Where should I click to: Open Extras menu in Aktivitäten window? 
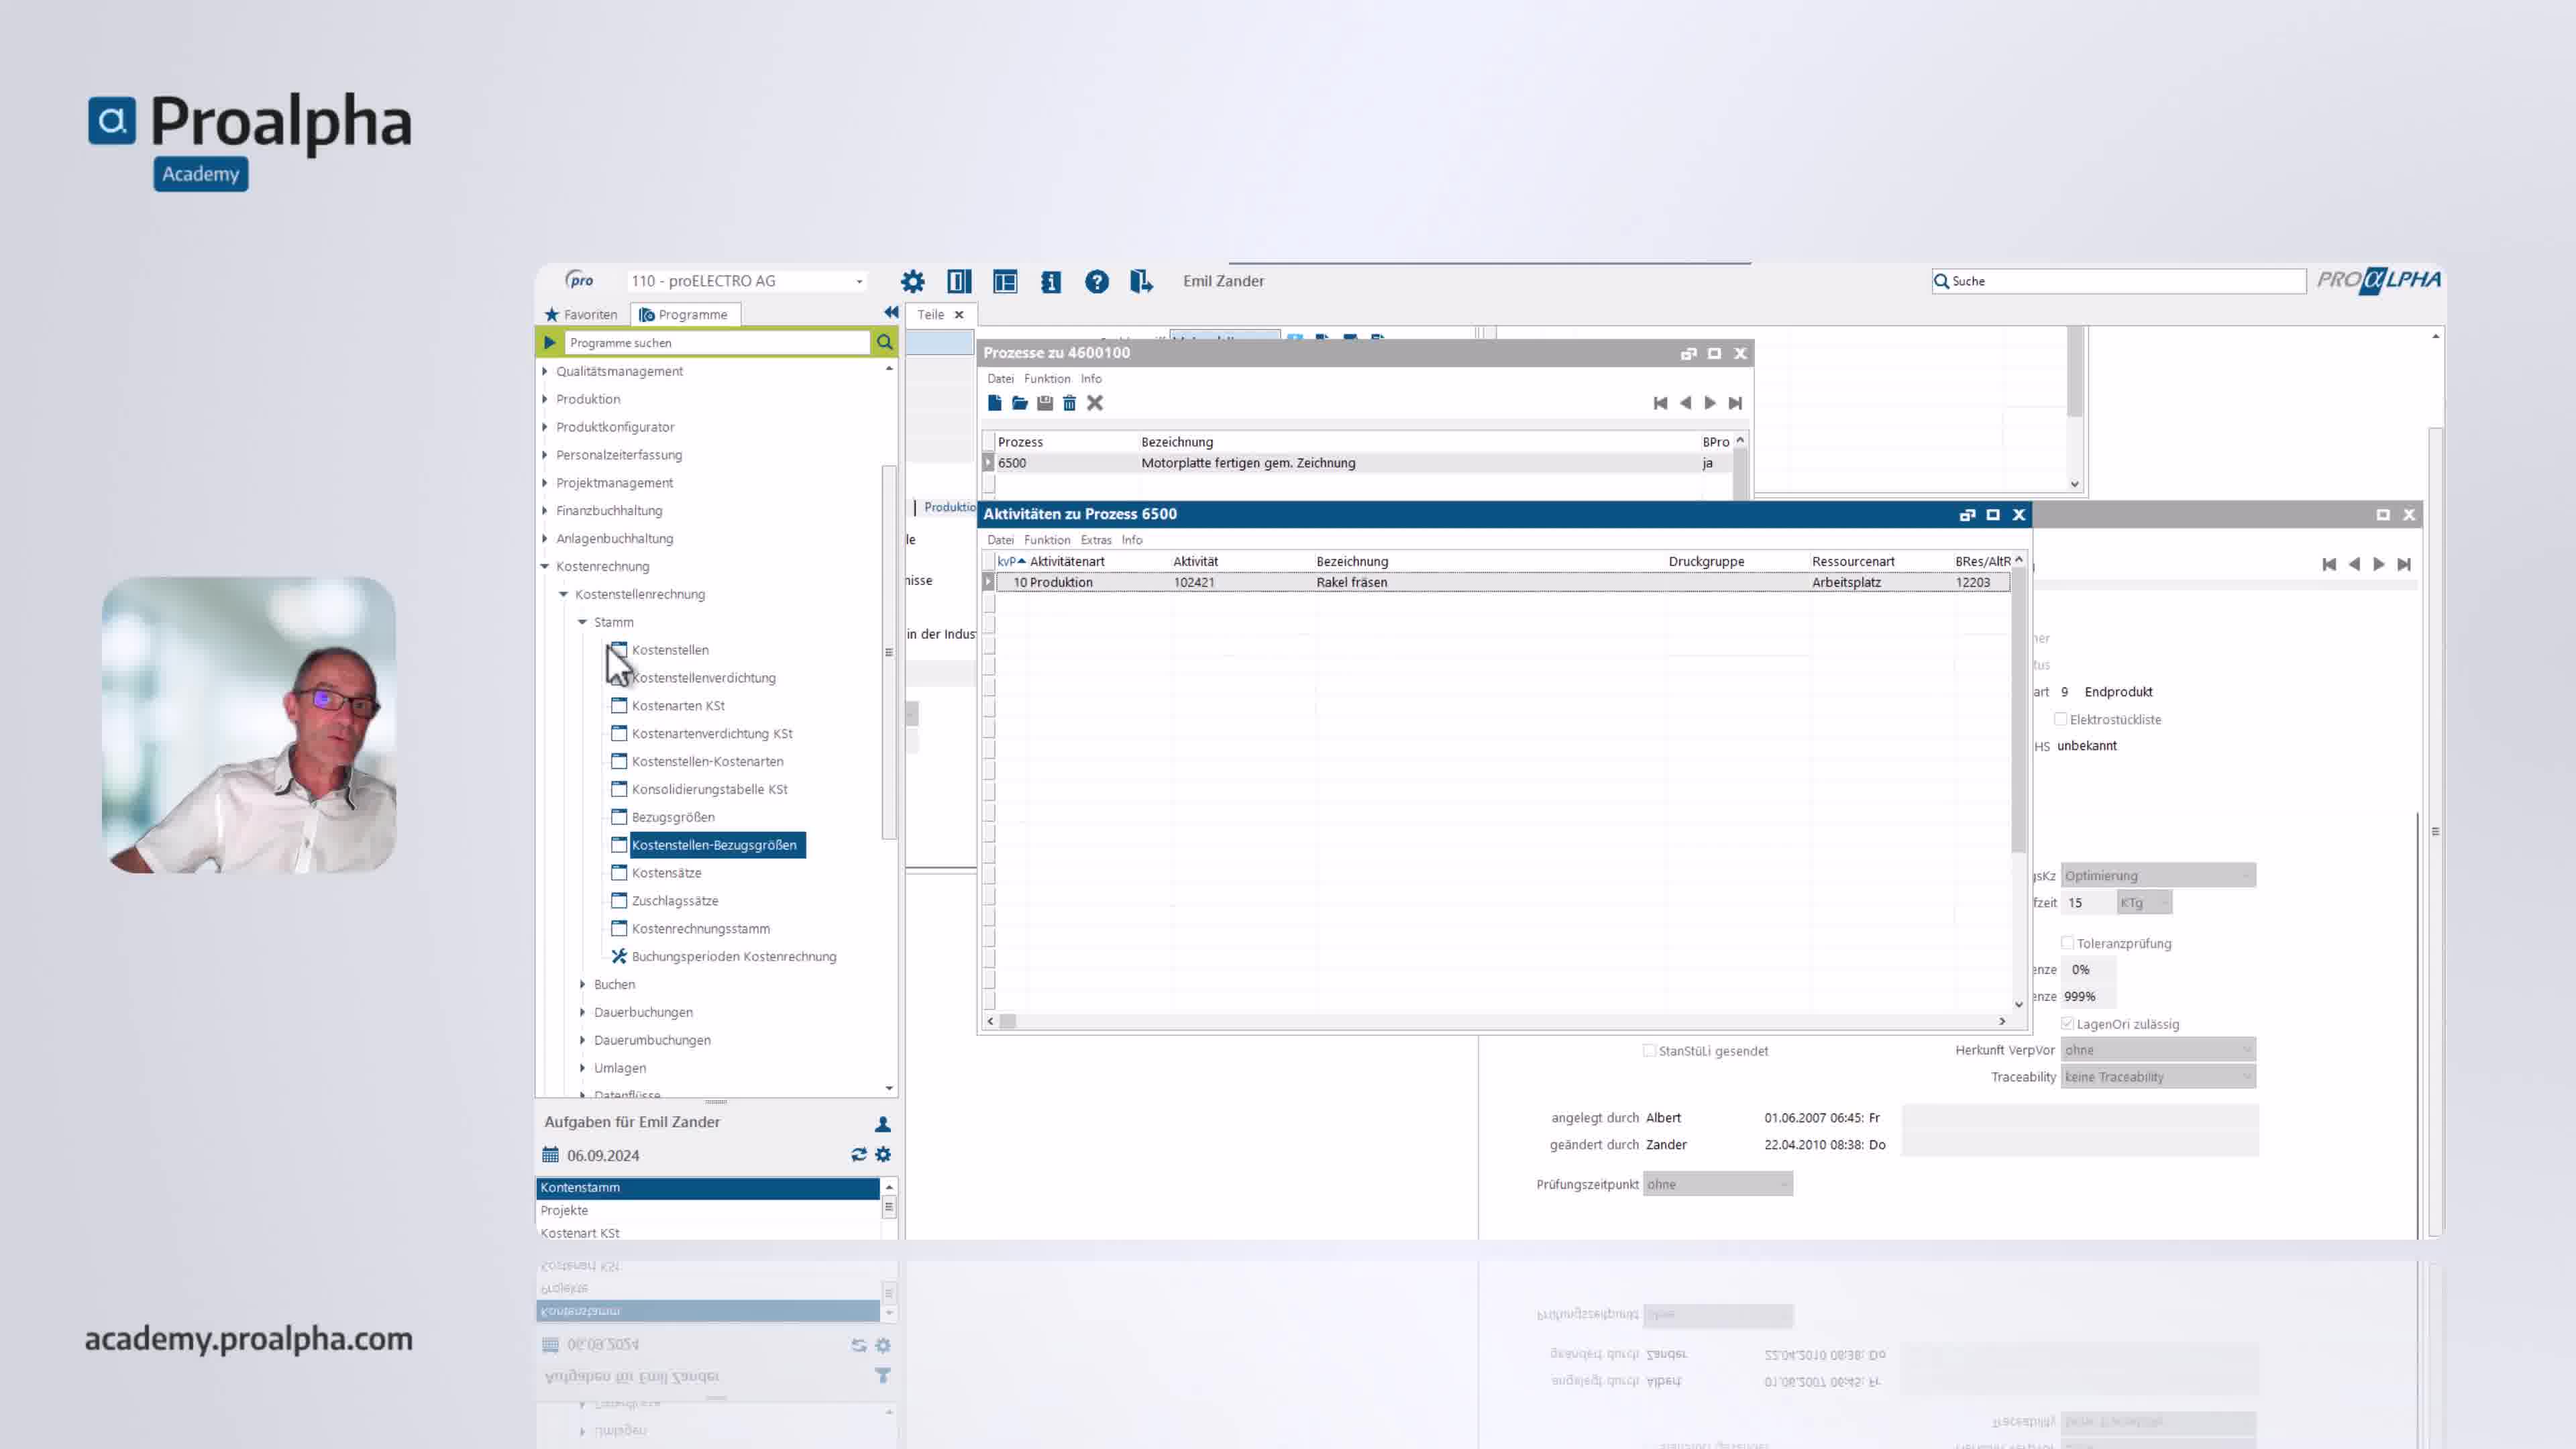[1095, 540]
